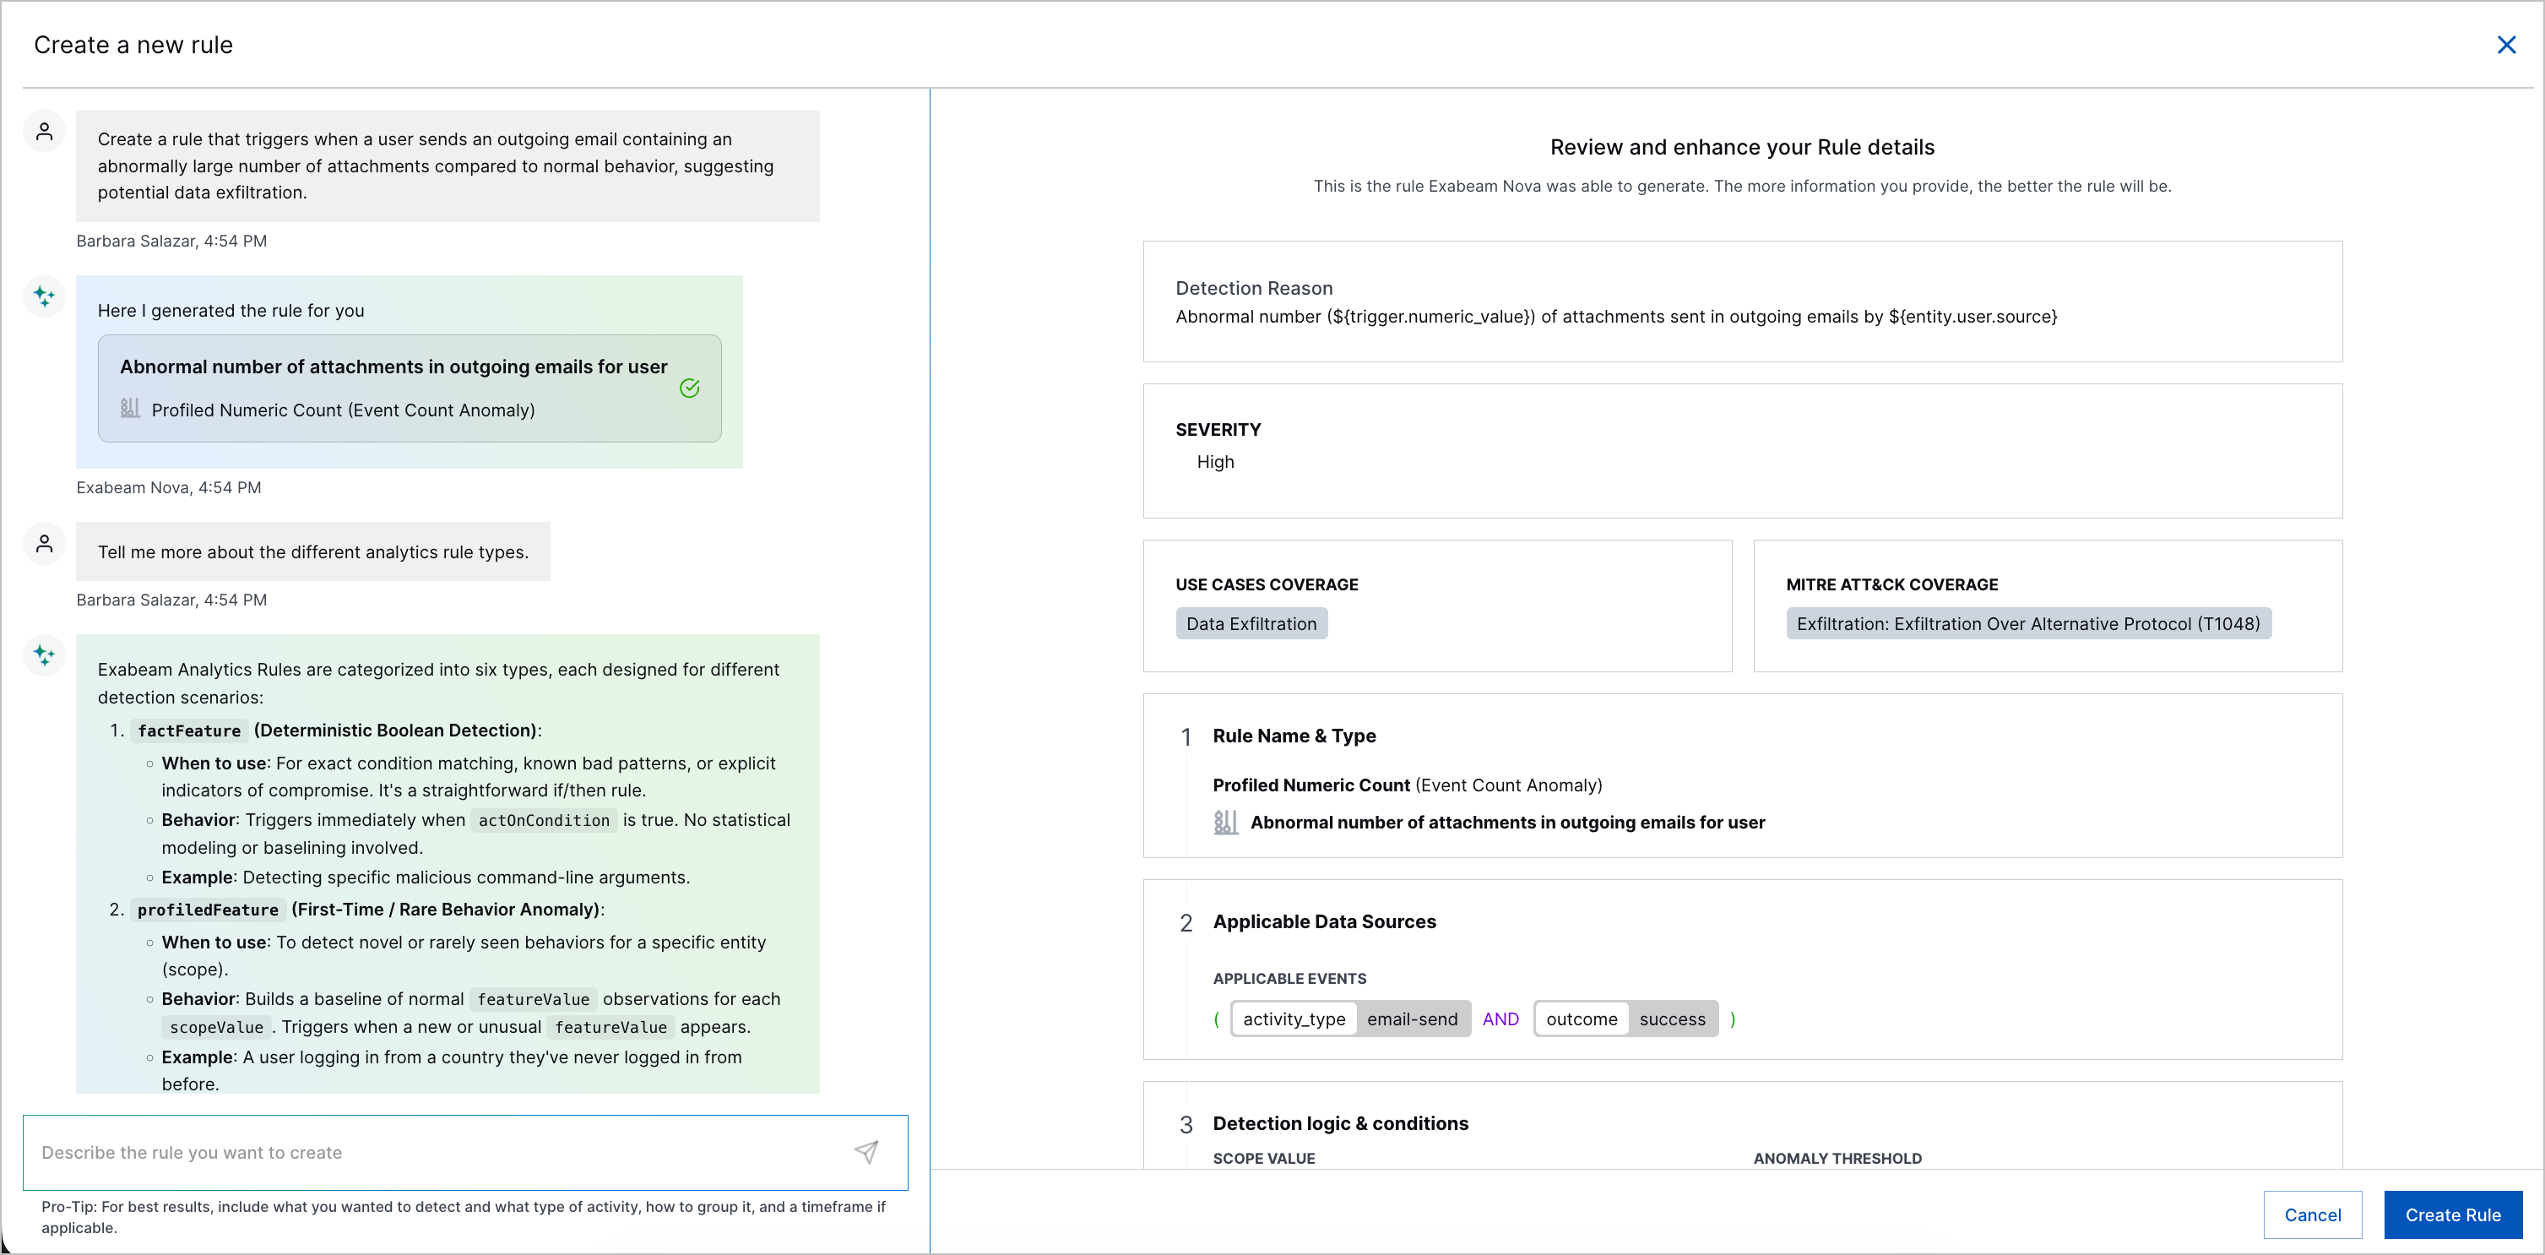Click the 'Review and enhance your Rule details' title

pos(1742,146)
